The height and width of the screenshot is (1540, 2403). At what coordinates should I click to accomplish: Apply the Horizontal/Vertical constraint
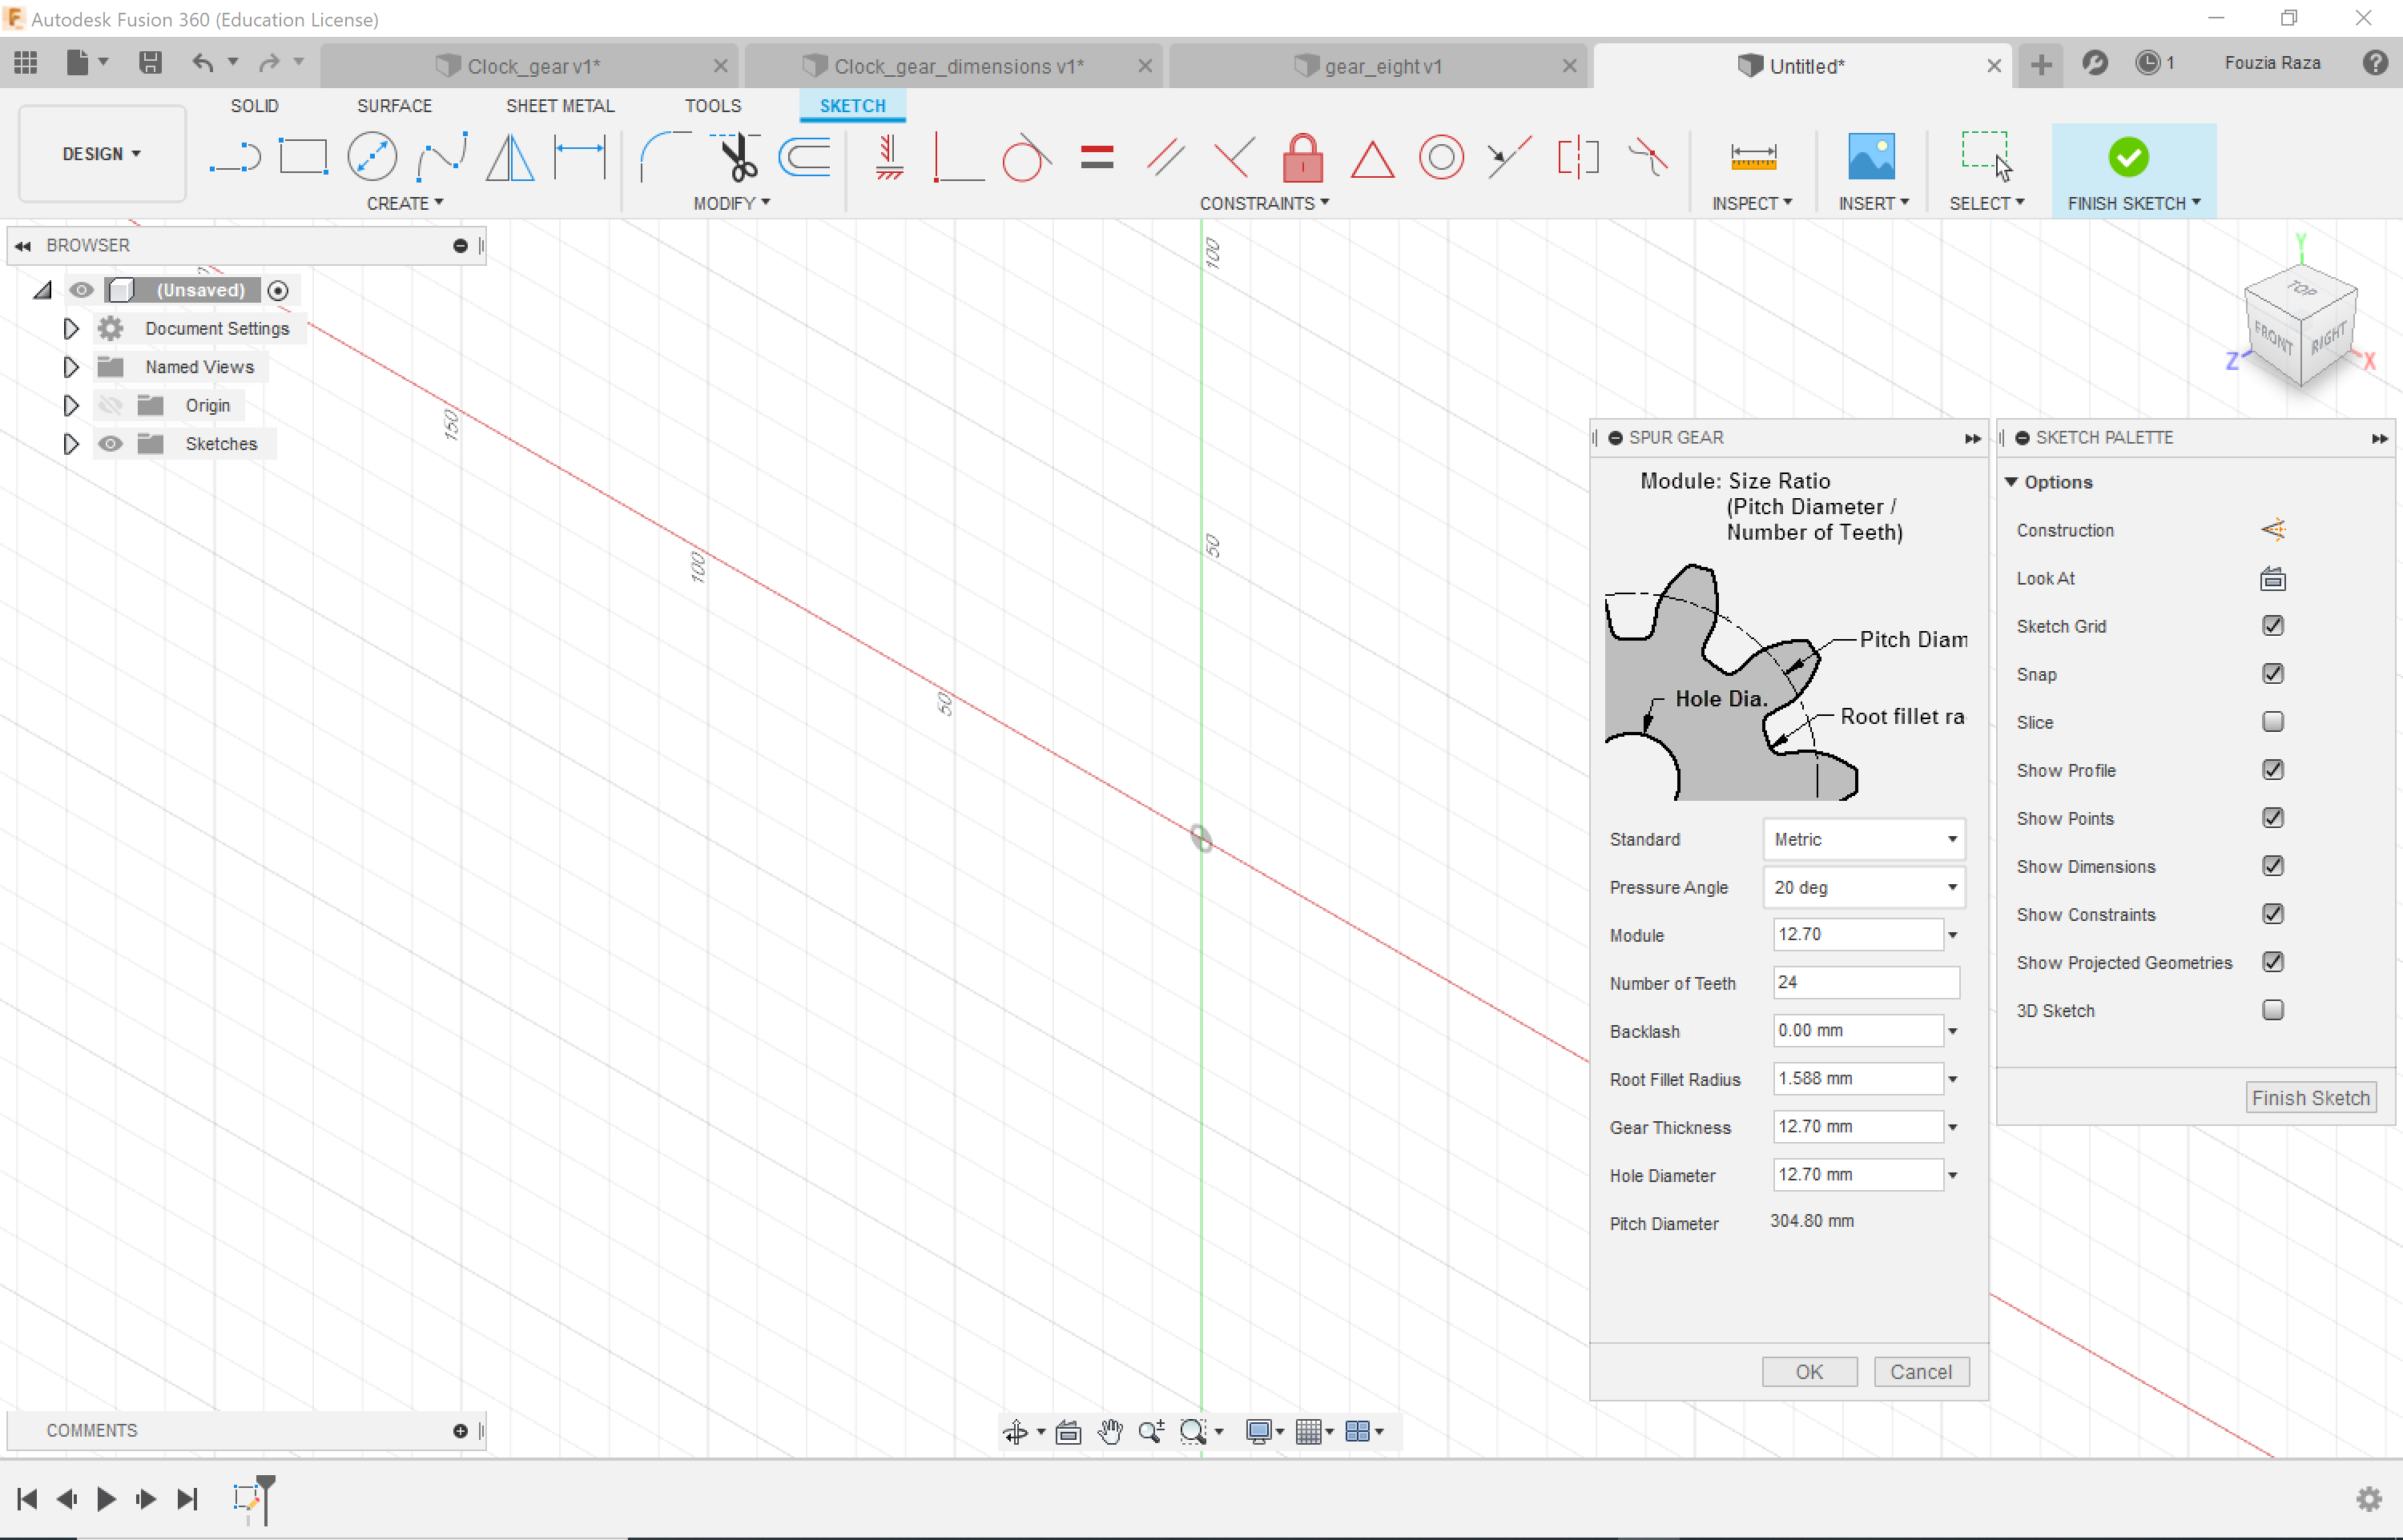[889, 157]
